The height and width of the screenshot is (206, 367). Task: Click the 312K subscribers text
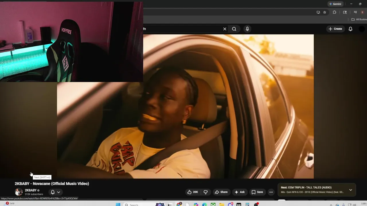point(34,194)
